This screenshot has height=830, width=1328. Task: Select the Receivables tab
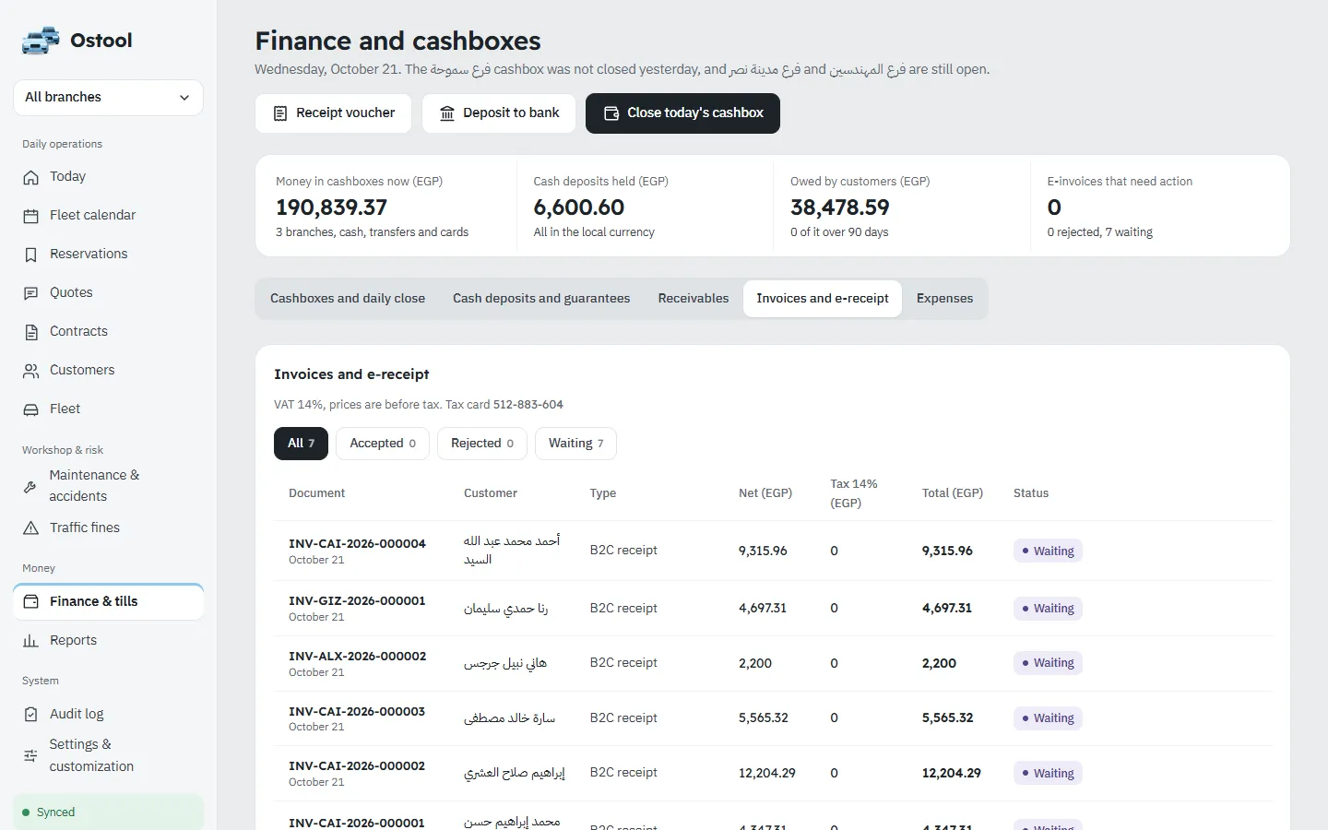pos(694,299)
